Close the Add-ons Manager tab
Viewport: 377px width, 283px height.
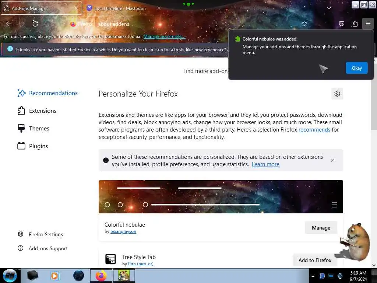(76, 8)
